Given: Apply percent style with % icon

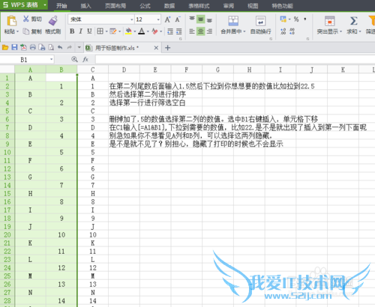Looking at the screenshot, I should click(x=296, y=19).
